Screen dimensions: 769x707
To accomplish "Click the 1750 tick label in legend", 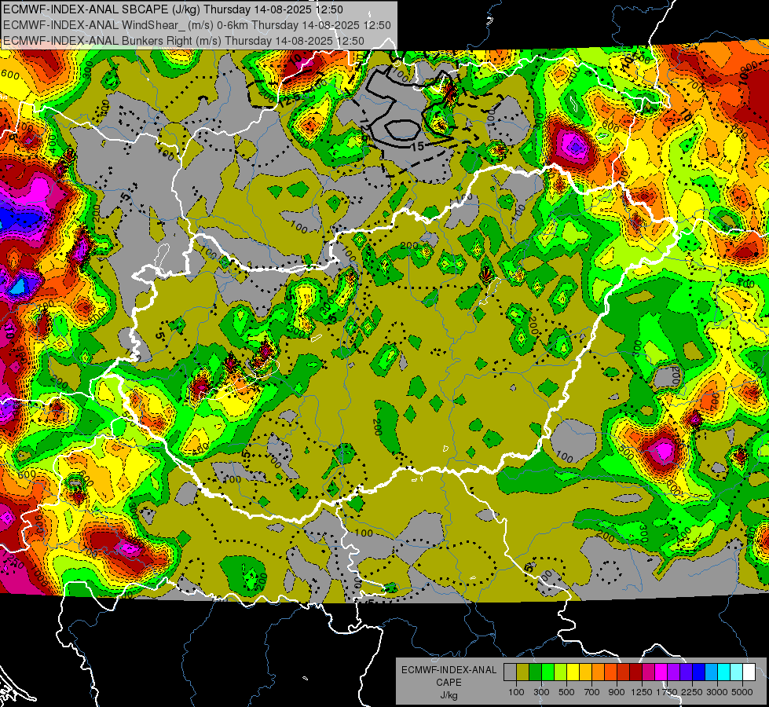I will tap(667, 692).
